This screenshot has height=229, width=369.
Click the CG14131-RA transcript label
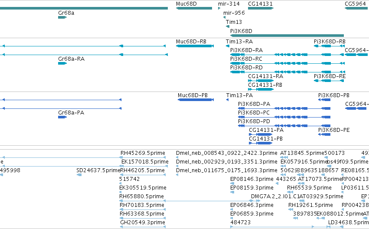click(266, 76)
